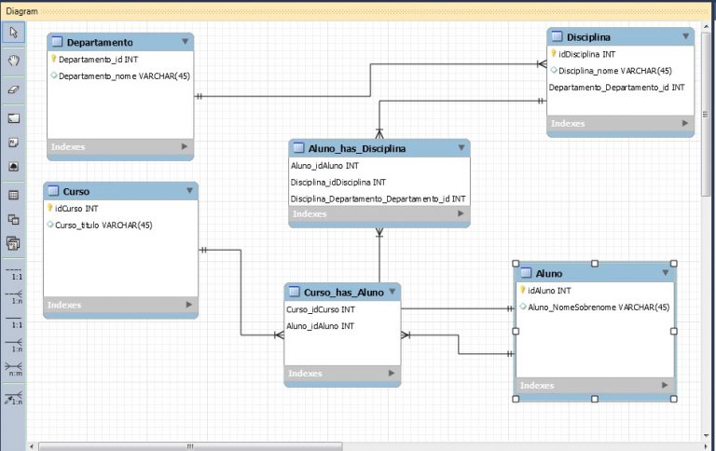Select the routine group tool
This screenshot has height=451, width=716.
tap(13, 244)
